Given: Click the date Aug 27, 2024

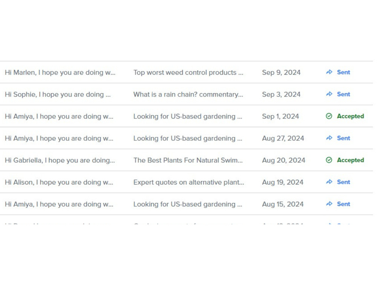Looking at the screenshot, I should [283, 138].
